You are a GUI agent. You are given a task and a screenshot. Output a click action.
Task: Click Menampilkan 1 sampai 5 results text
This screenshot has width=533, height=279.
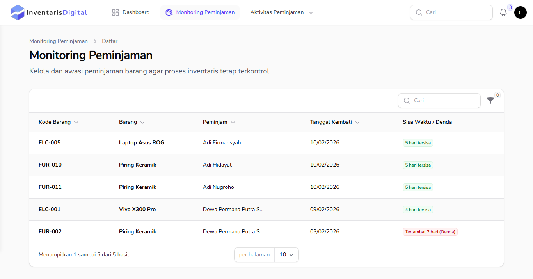click(x=84, y=255)
